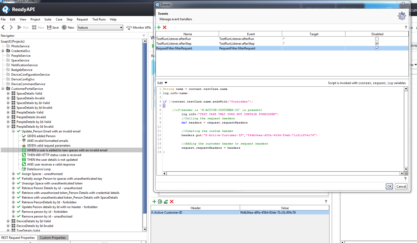Click the script editor horizontal scrollbar
The width and height of the screenshot is (417, 243).
pos(283,173)
